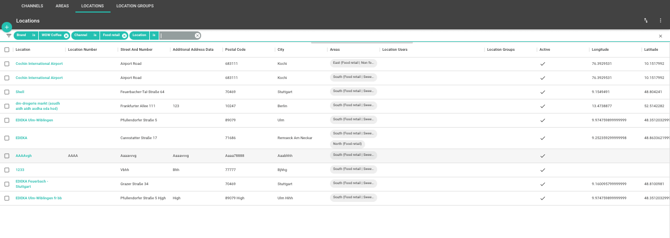Toggle the select-all checkbox in header
Viewport: 670px width, 238px height.
[x=7, y=50]
